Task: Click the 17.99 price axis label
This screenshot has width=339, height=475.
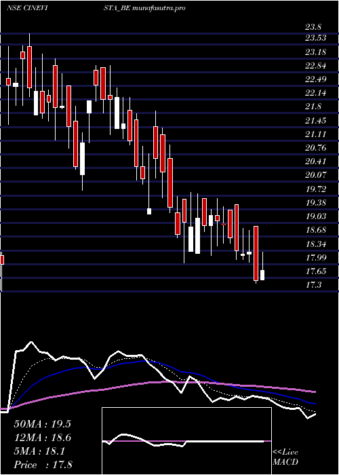Action: pyautogui.click(x=315, y=257)
